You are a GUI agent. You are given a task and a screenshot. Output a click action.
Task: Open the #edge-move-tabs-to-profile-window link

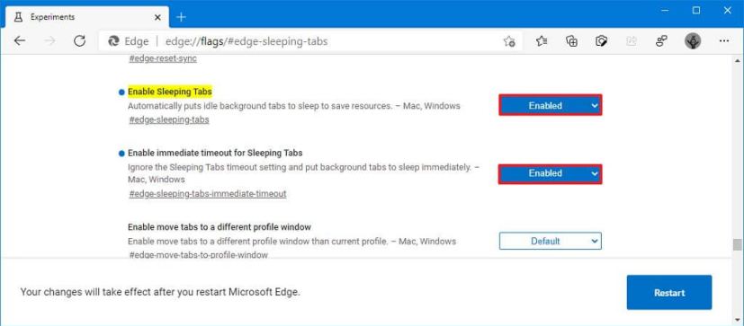198,255
